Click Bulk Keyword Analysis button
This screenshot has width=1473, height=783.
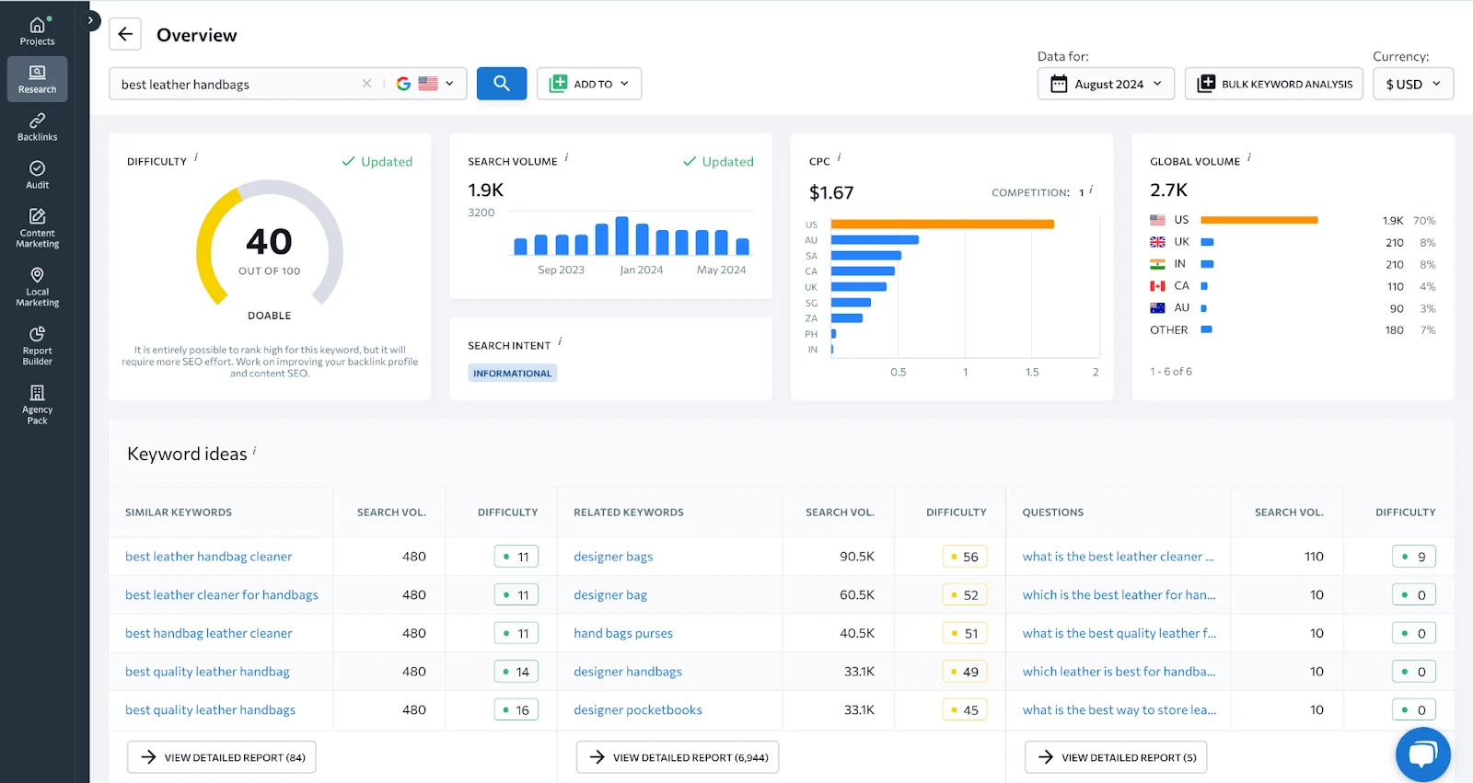(1273, 84)
